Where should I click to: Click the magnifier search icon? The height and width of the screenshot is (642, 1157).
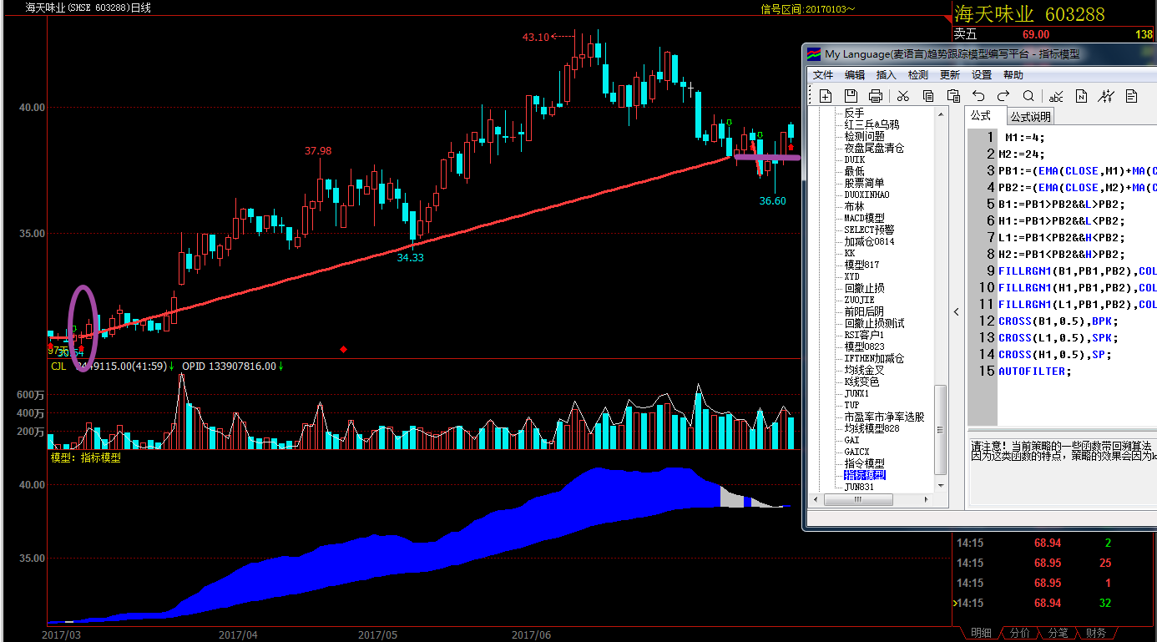point(1028,96)
